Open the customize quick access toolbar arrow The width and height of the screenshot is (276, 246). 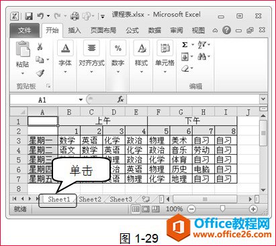103,16
